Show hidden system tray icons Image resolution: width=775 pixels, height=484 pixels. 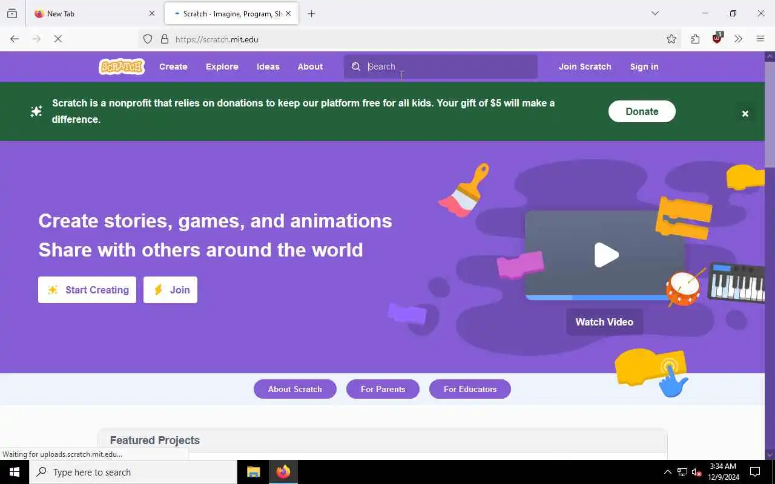(x=667, y=473)
